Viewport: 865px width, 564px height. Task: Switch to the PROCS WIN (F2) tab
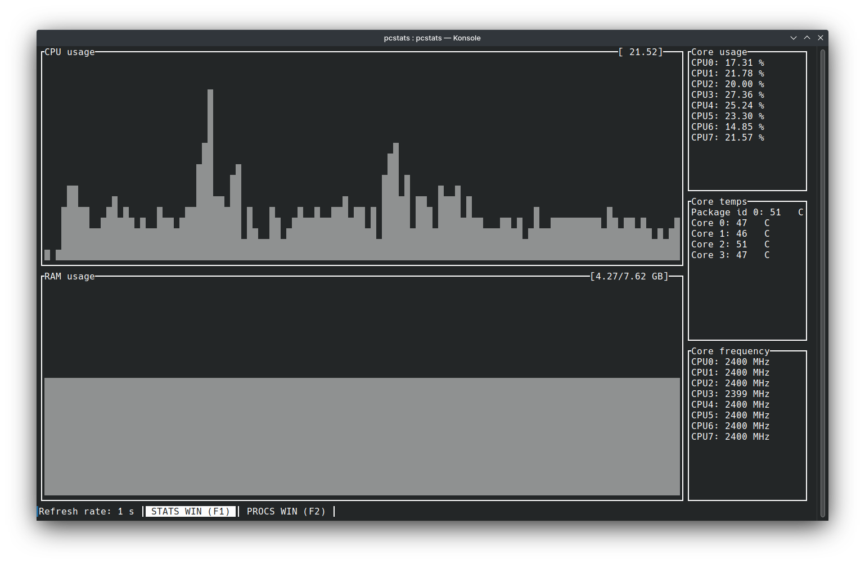pos(286,511)
